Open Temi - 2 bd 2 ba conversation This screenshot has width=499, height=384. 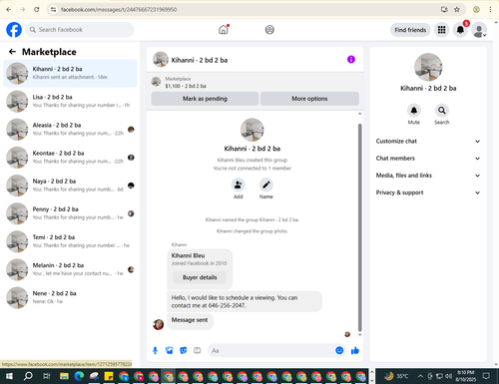70,241
